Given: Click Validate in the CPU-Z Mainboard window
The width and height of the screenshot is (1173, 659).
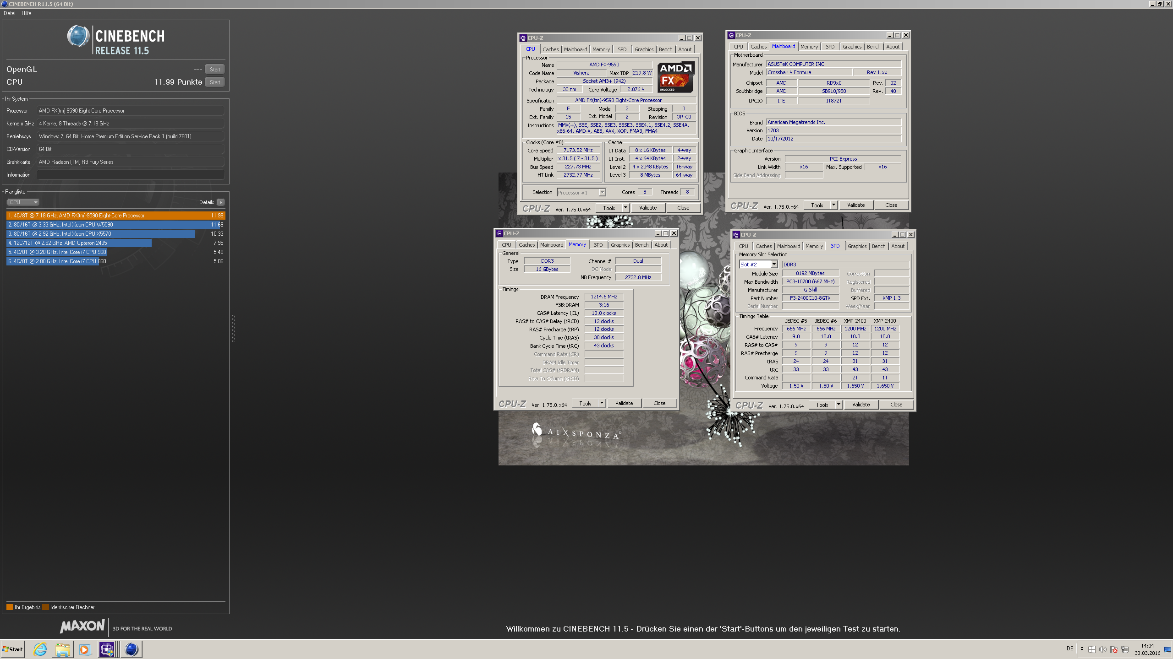Looking at the screenshot, I should click(x=856, y=205).
